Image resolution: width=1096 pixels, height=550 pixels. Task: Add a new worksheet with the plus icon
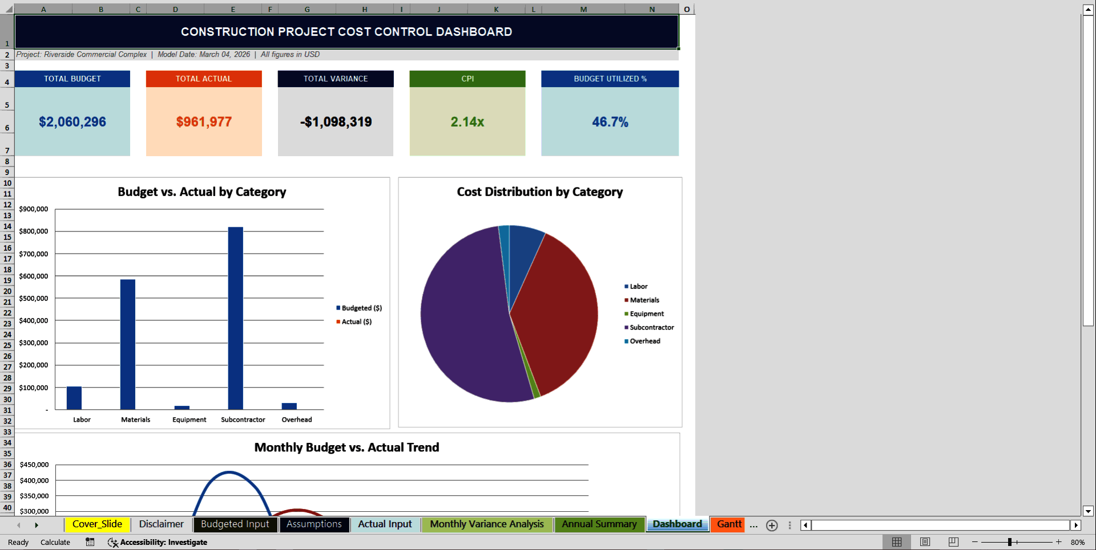pos(772,525)
